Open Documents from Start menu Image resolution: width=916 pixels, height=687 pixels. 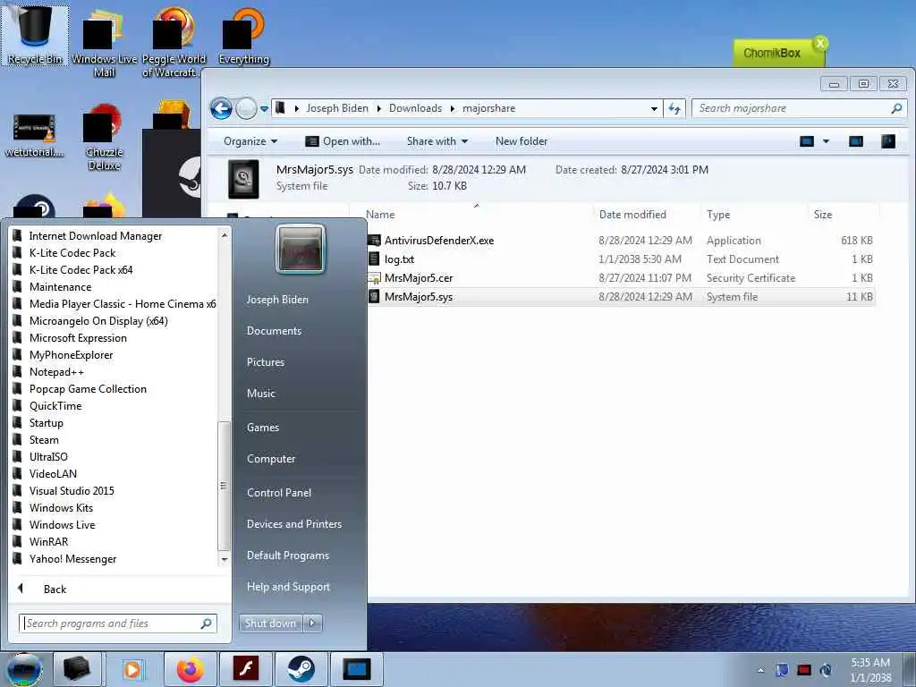point(274,331)
